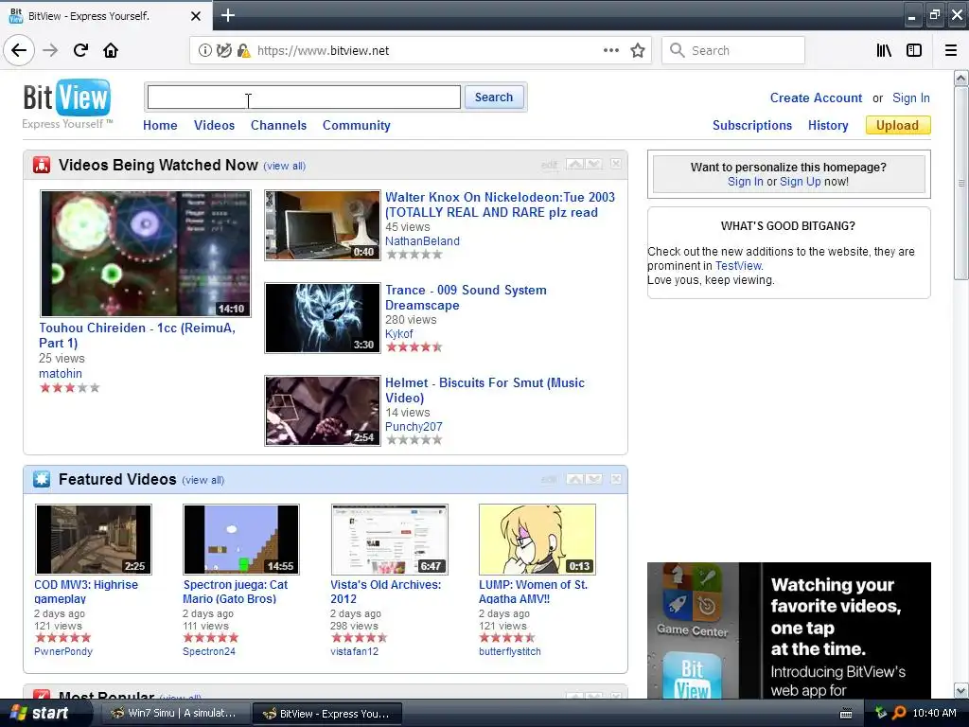Open the TestView link
The image size is (969, 727).
click(738, 265)
